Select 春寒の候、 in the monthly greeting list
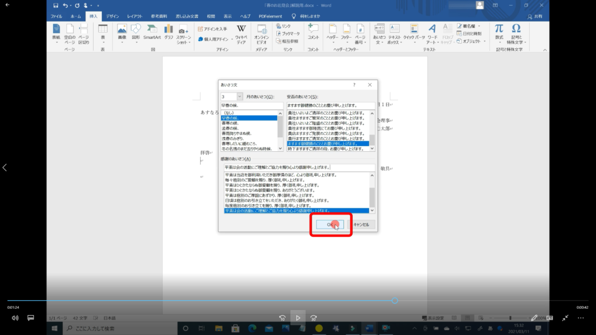The image size is (596, 335). click(232, 123)
